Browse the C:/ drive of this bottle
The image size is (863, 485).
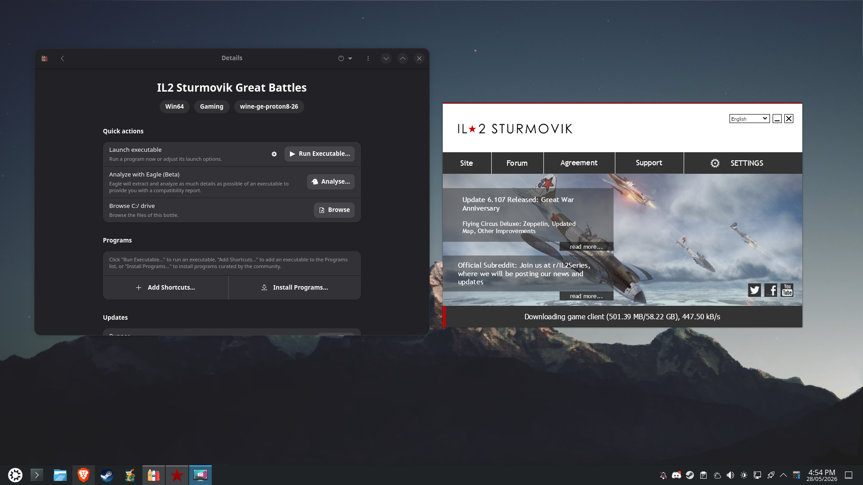tap(334, 210)
